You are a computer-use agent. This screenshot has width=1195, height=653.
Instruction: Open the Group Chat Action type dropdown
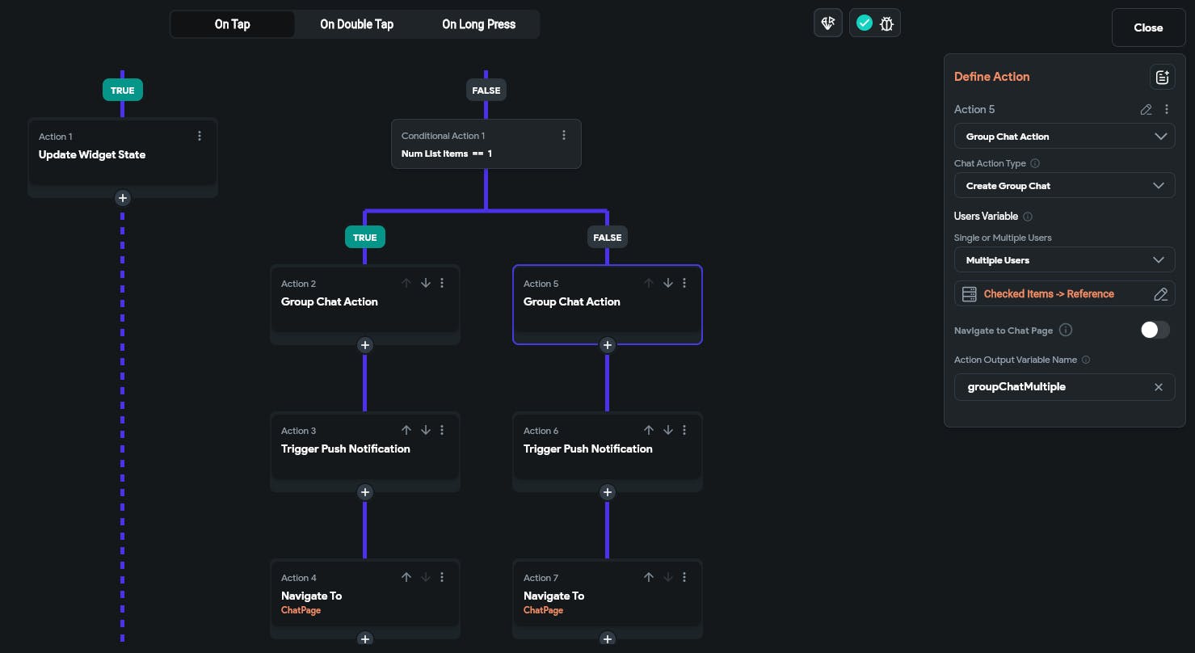[x=1064, y=137]
